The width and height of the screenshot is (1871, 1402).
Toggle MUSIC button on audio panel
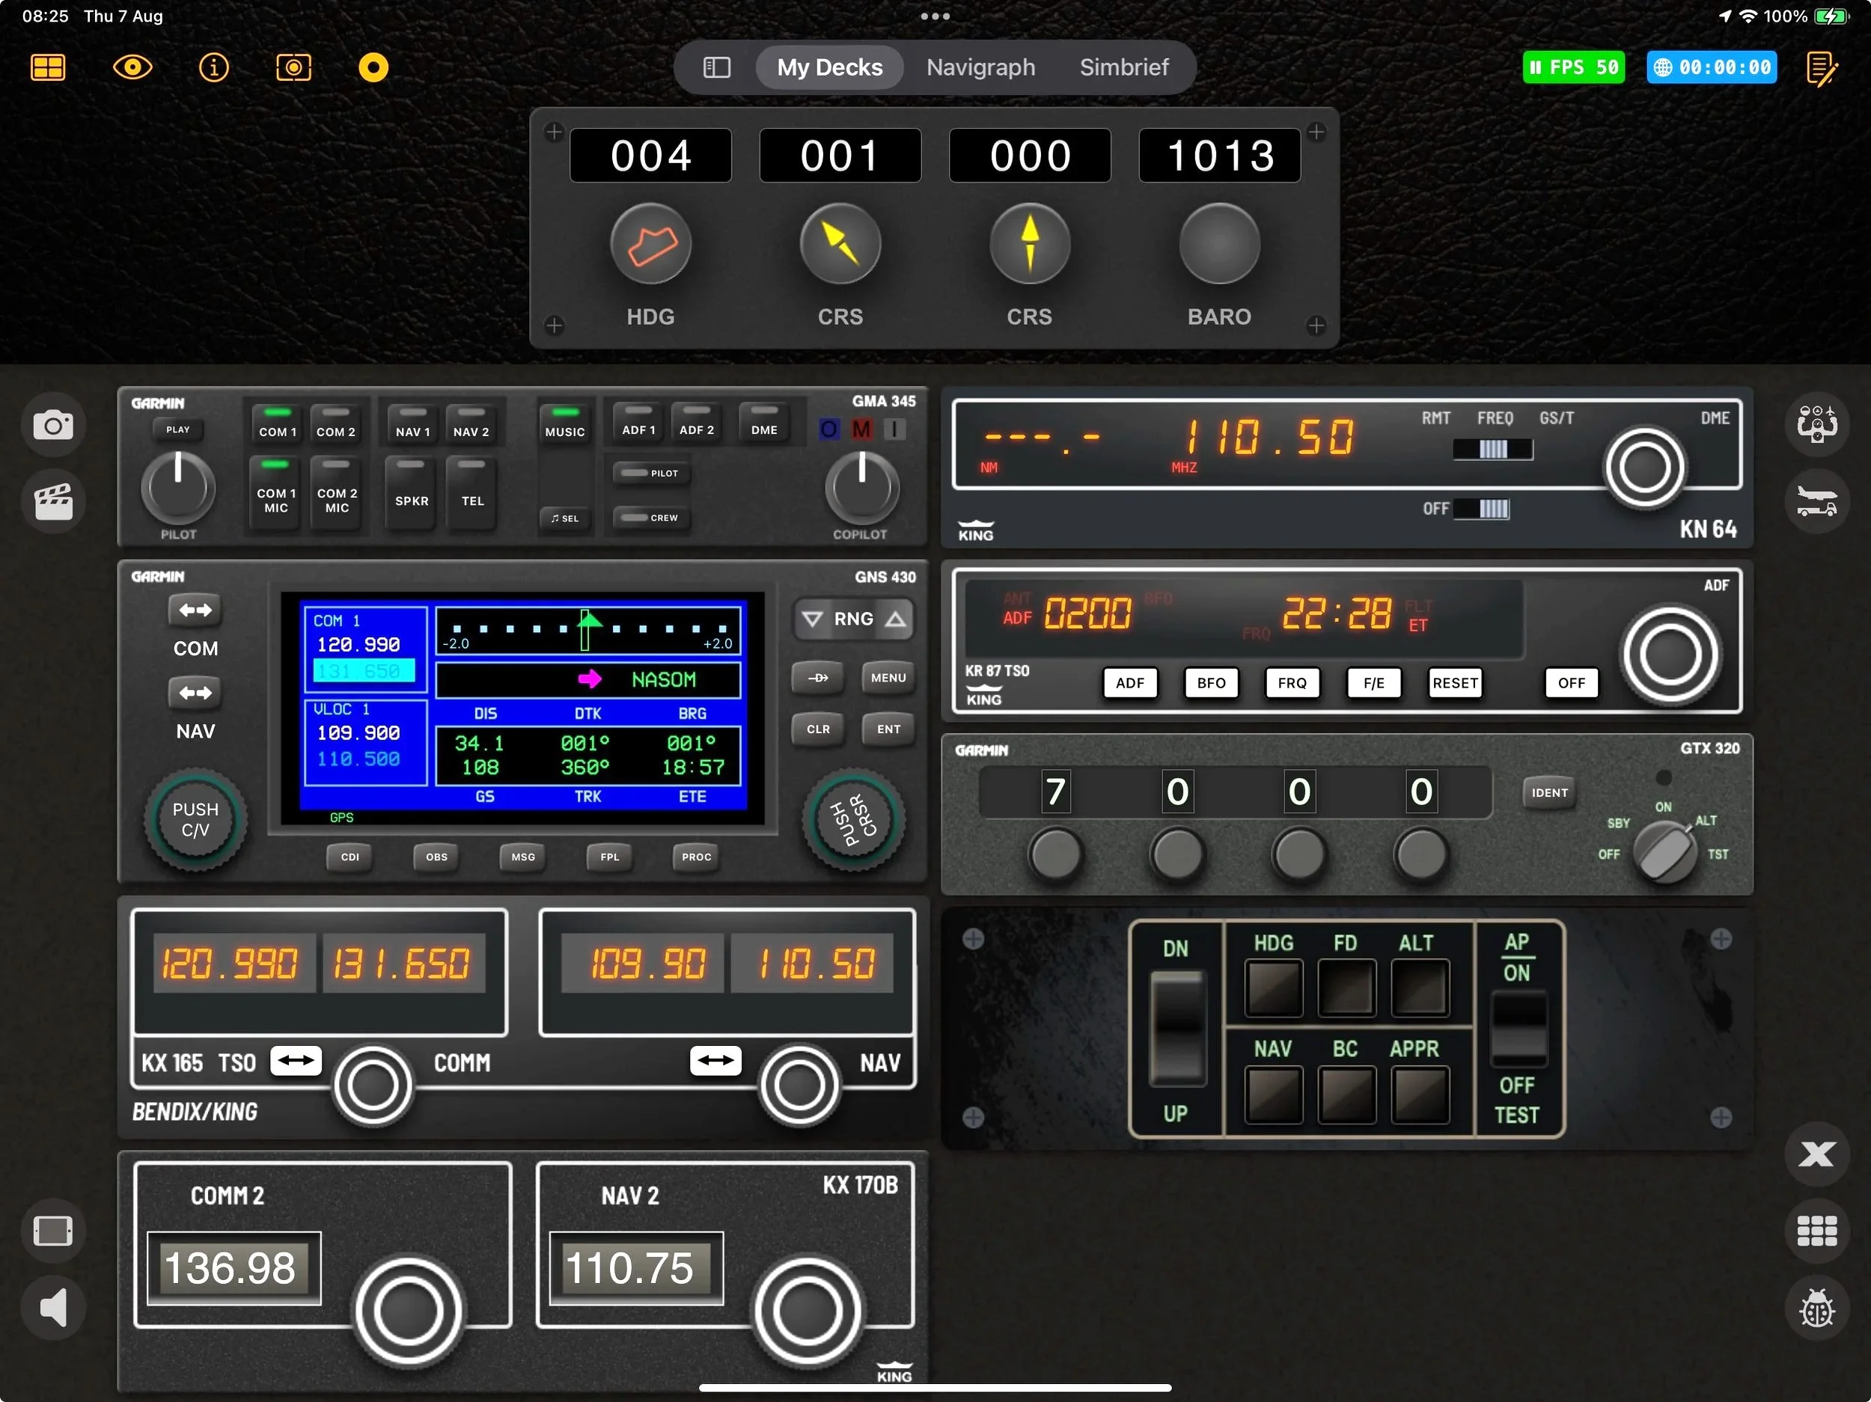(x=565, y=423)
